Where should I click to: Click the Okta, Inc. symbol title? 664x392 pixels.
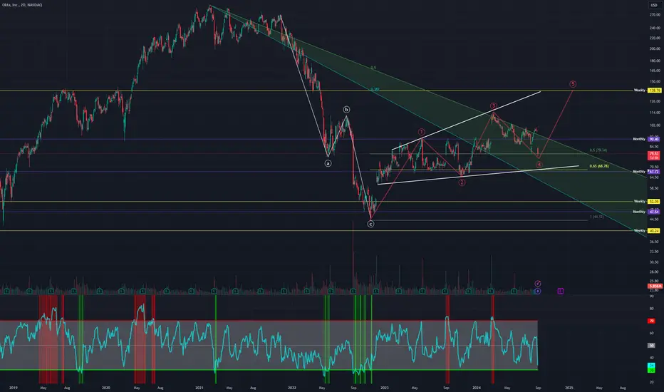(x=22, y=5)
